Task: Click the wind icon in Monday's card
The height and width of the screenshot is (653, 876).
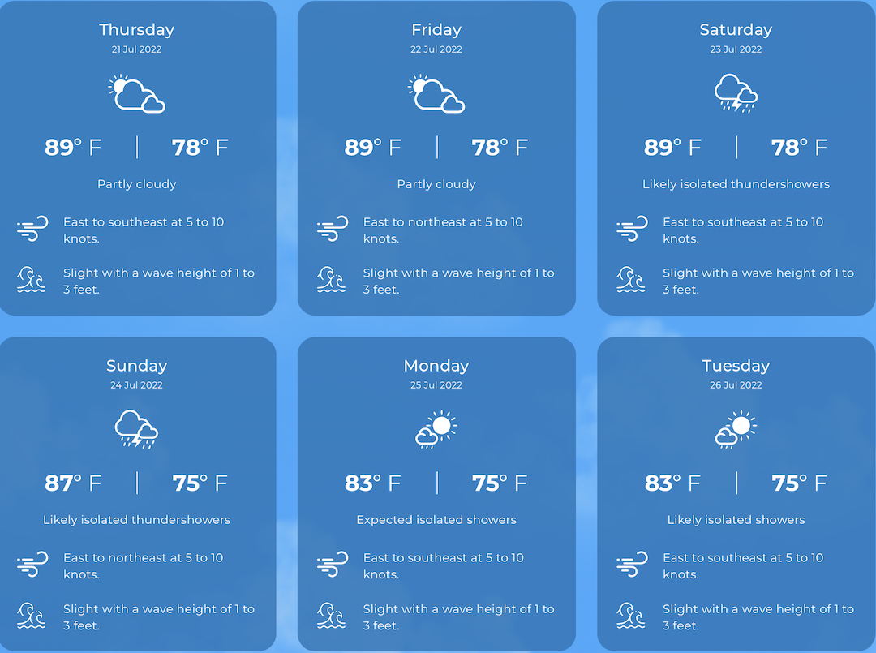Action: (332, 565)
